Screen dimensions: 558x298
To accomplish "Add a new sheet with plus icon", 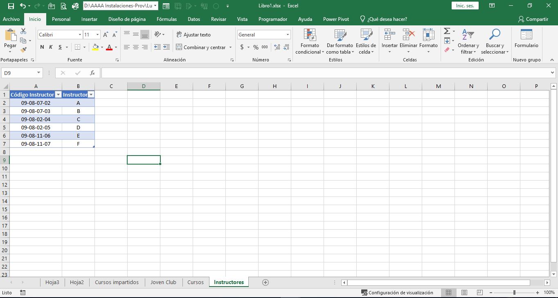I will (x=265, y=282).
